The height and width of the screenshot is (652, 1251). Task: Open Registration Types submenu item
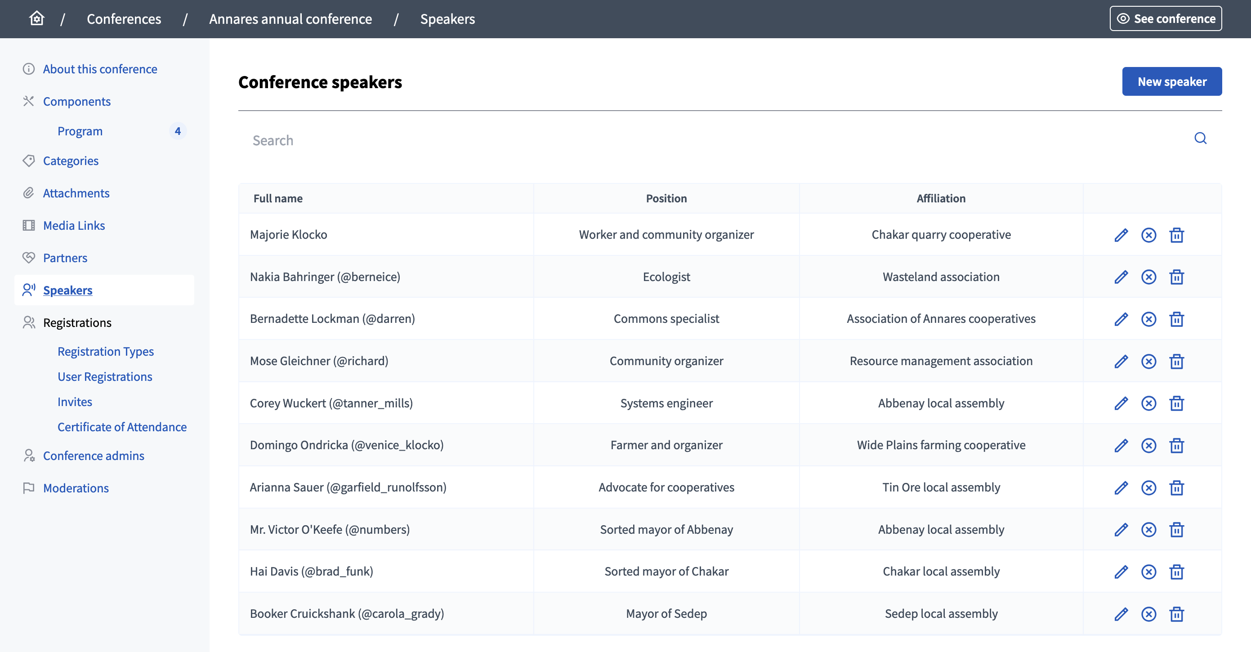(x=105, y=352)
